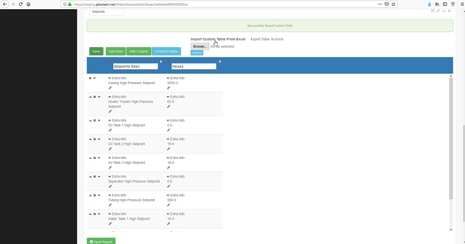Edit the Casing High Pressure Setpoint description
The height and width of the screenshot is (244, 465).
pos(110,88)
